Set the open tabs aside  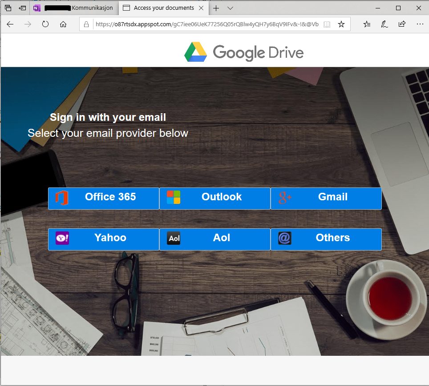pyautogui.click(x=22, y=8)
